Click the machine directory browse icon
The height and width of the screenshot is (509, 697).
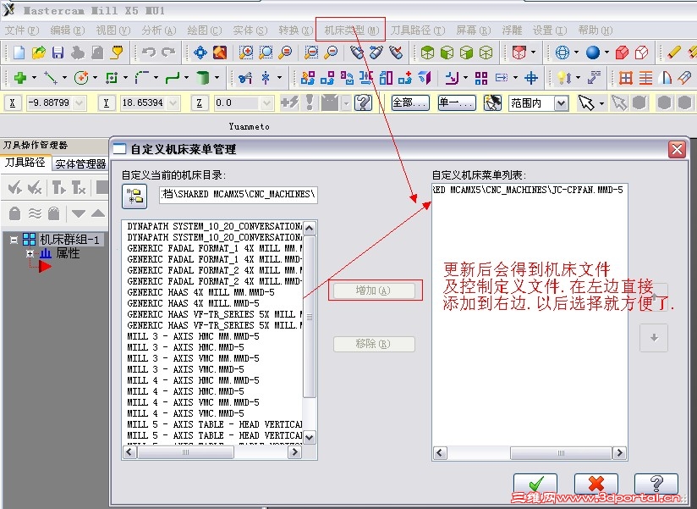point(134,196)
